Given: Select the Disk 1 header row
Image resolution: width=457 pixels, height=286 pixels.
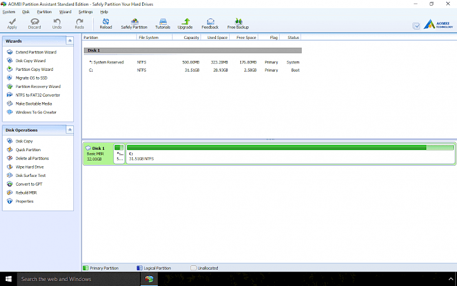Looking at the screenshot, I should (192, 51).
